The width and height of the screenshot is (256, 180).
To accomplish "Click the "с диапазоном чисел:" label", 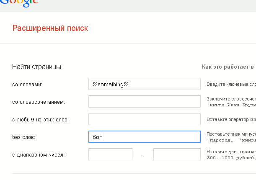I will click(x=39, y=155).
